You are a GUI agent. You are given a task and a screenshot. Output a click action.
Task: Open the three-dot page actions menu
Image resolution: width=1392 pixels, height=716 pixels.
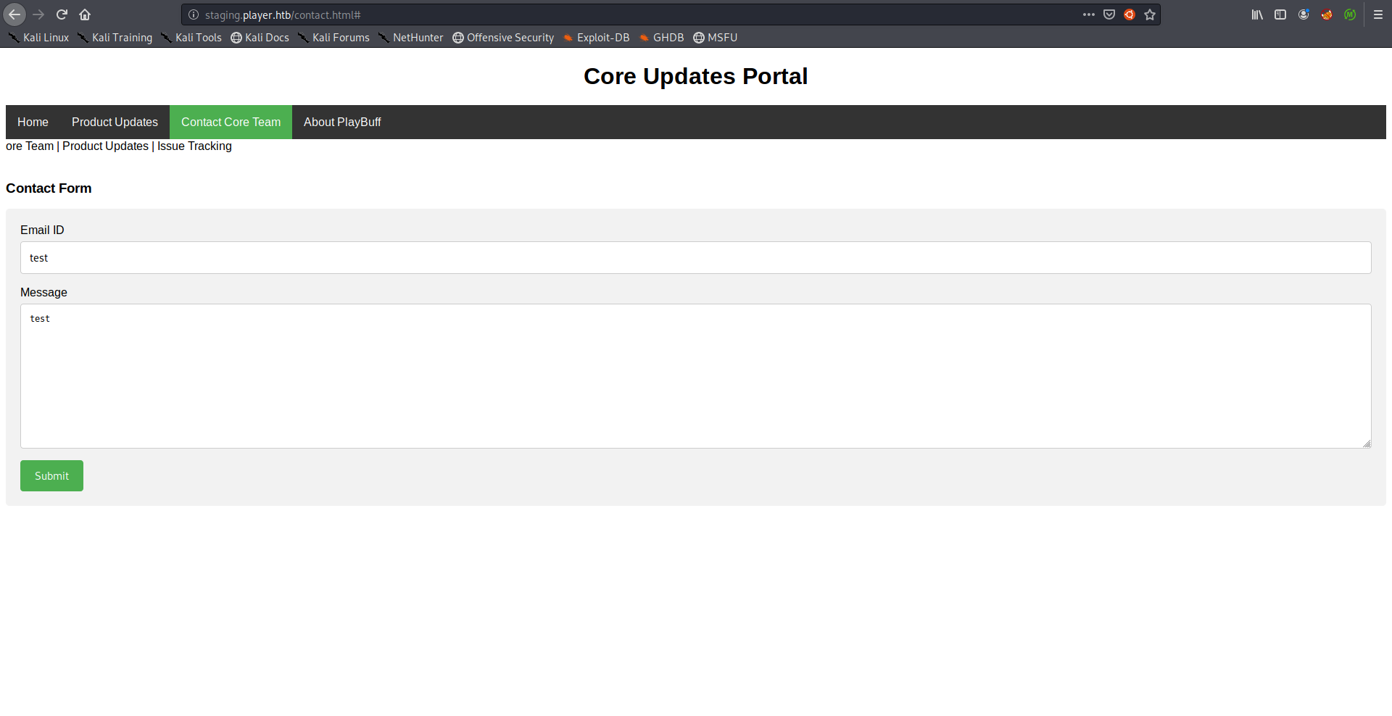coord(1089,14)
